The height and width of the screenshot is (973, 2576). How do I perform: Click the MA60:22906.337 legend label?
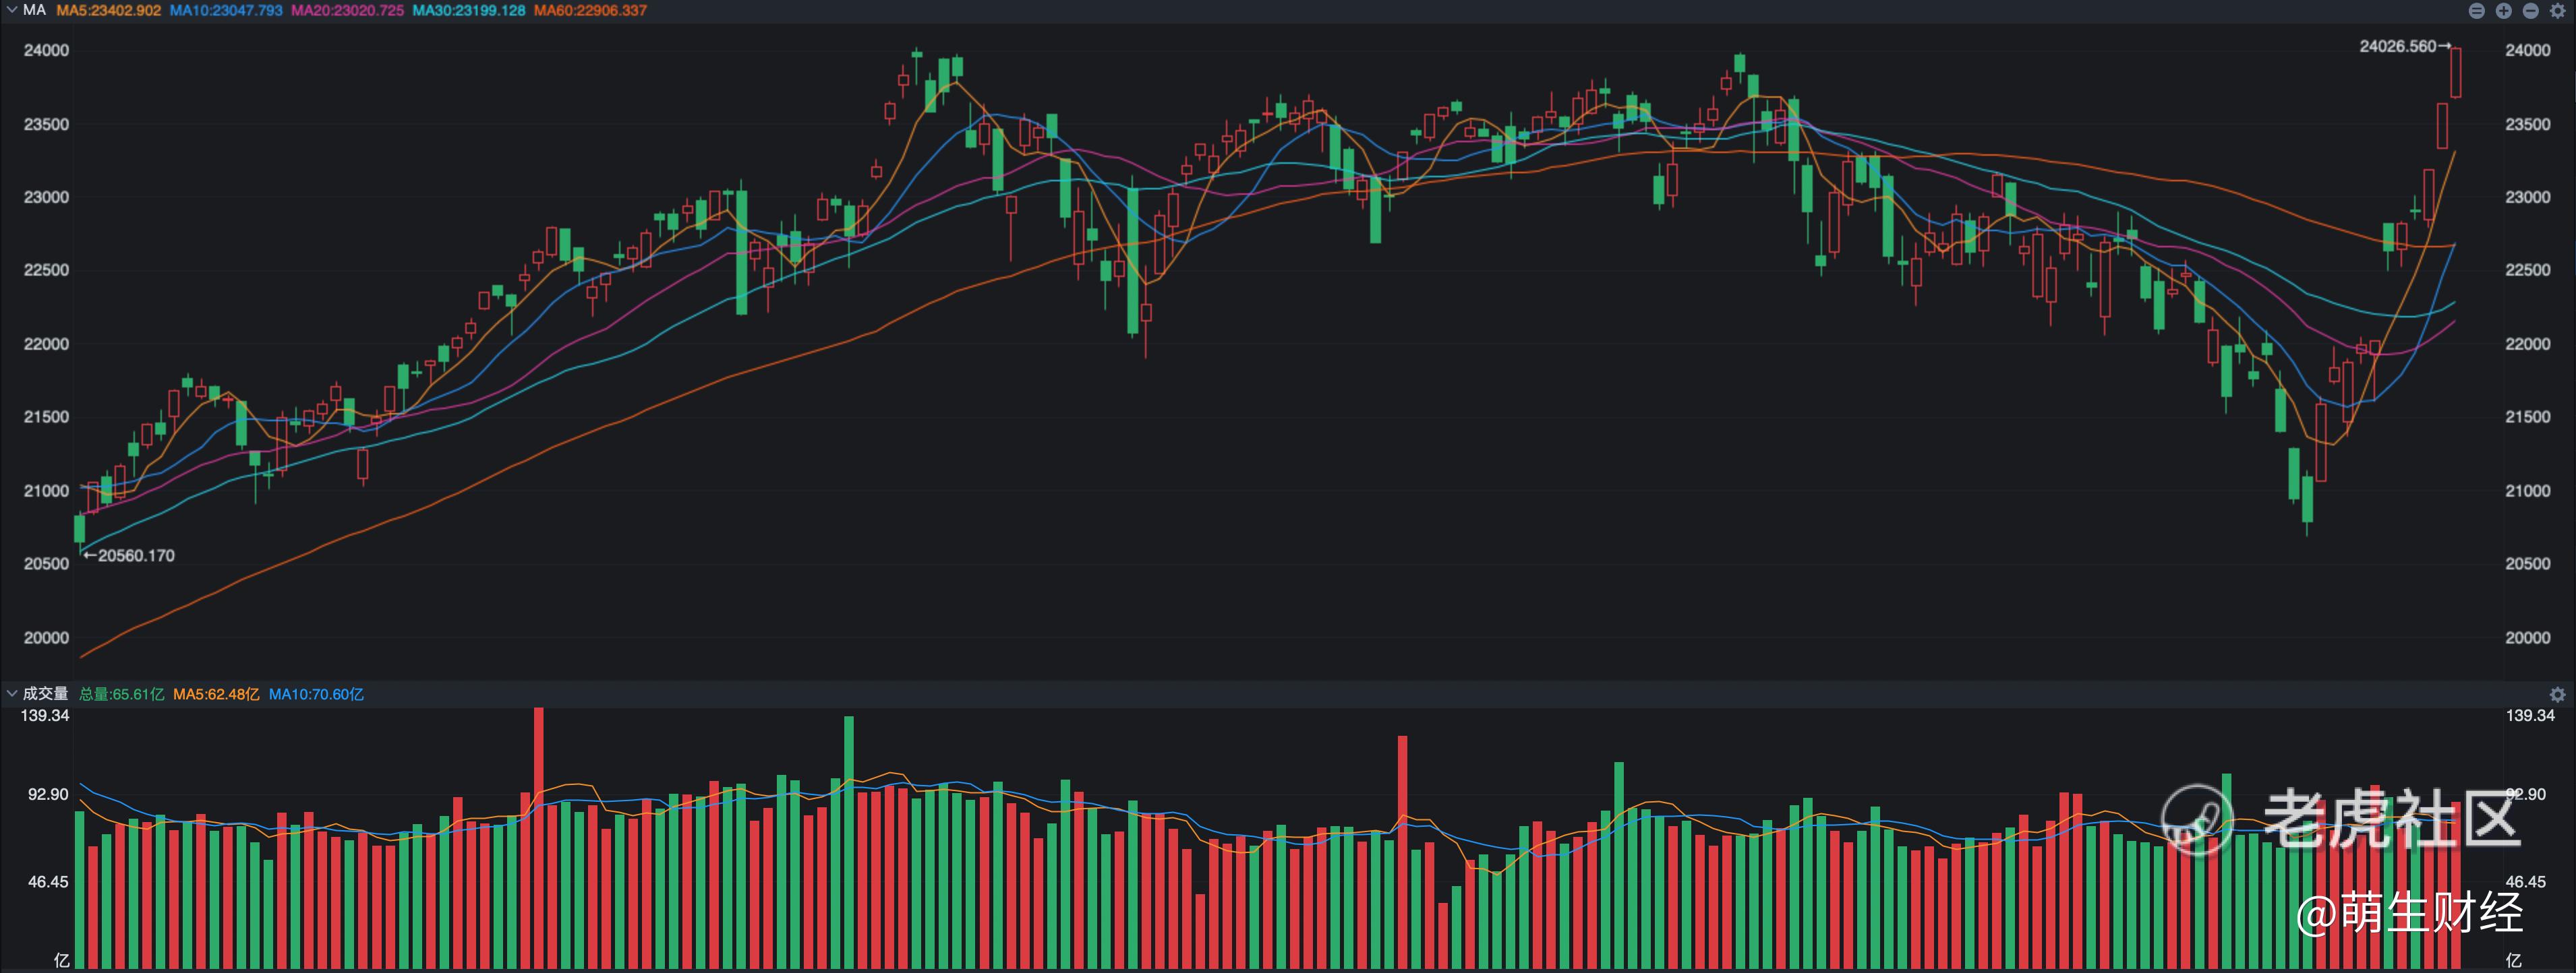click(590, 11)
